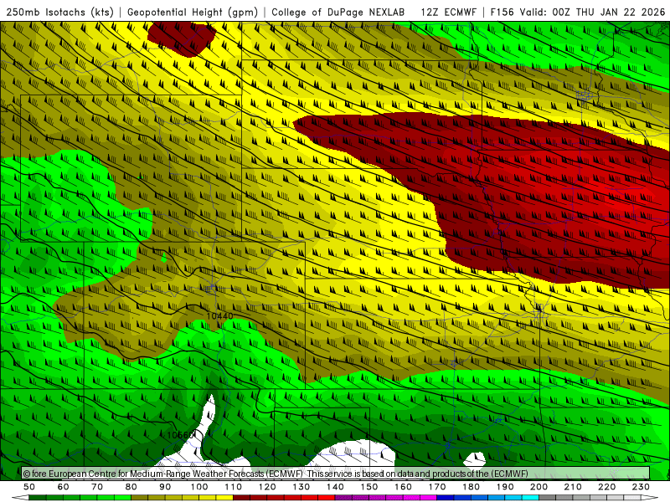Pick the bright yellow swatch left of 110
The width and height of the screenshot is (670, 502).
pos(224,498)
